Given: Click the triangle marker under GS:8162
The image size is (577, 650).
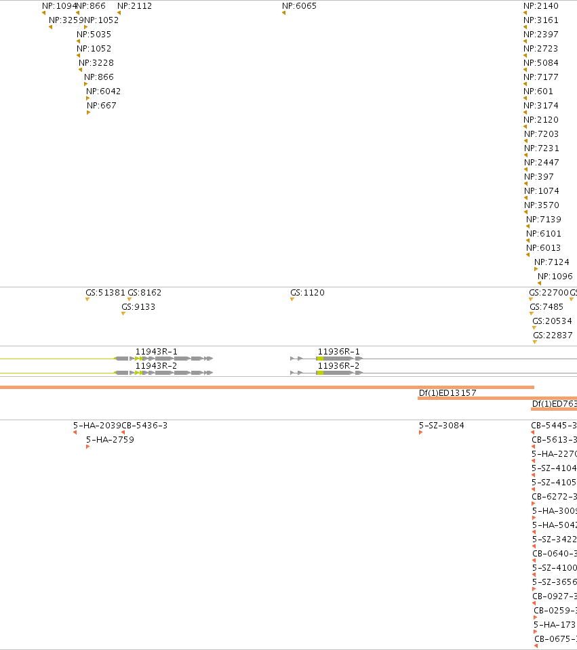Looking at the screenshot, I should (x=130, y=300).
